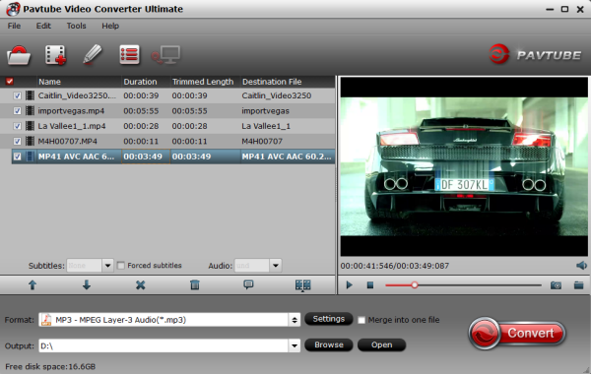The width and height of the screenshot is (591, 374).
Task: Open the edit pencil tool
Action: click(x=93, y=55)
